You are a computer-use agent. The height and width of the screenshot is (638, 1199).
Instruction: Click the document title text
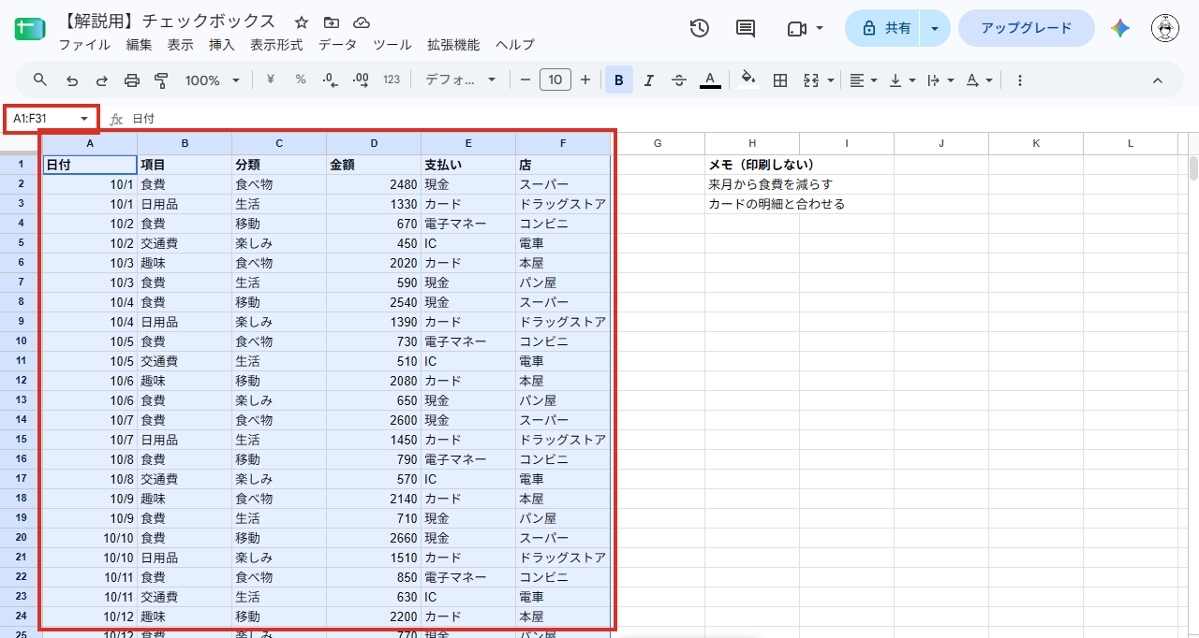[x=170, y=22]
